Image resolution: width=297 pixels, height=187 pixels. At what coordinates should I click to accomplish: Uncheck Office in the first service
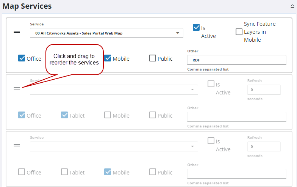(x=22, y=58)
